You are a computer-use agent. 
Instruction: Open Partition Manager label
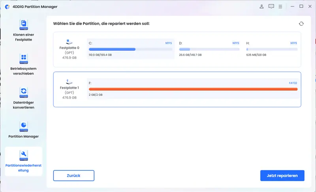point(24,136)
